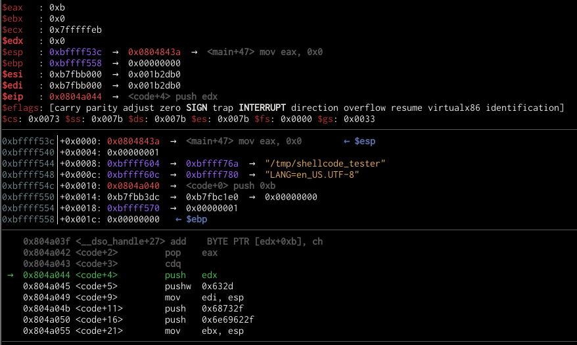Click the push 0x6e69622f instruction line
Screen dimensions: 577x345
209,319
